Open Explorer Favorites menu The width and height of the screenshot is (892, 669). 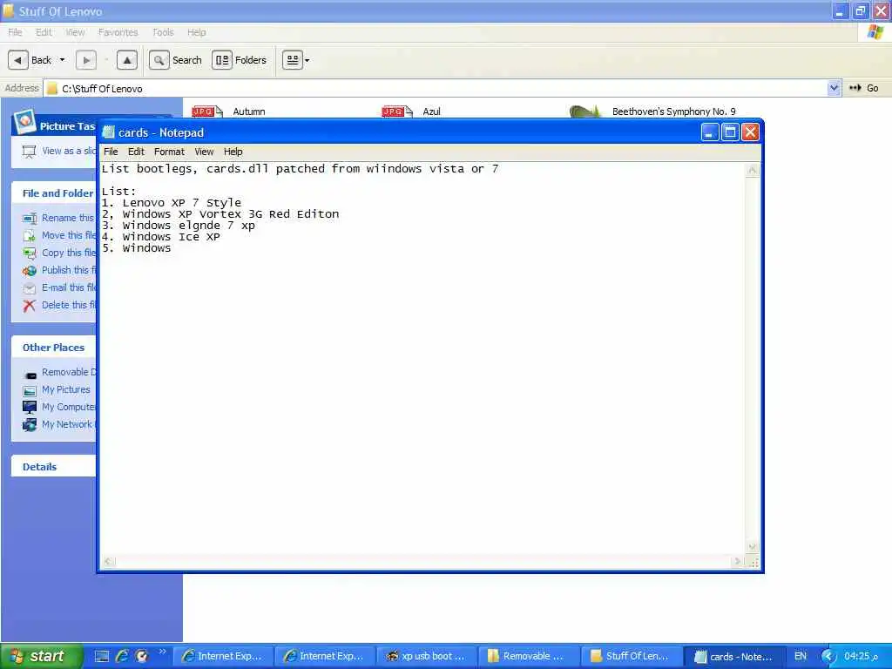118,32
